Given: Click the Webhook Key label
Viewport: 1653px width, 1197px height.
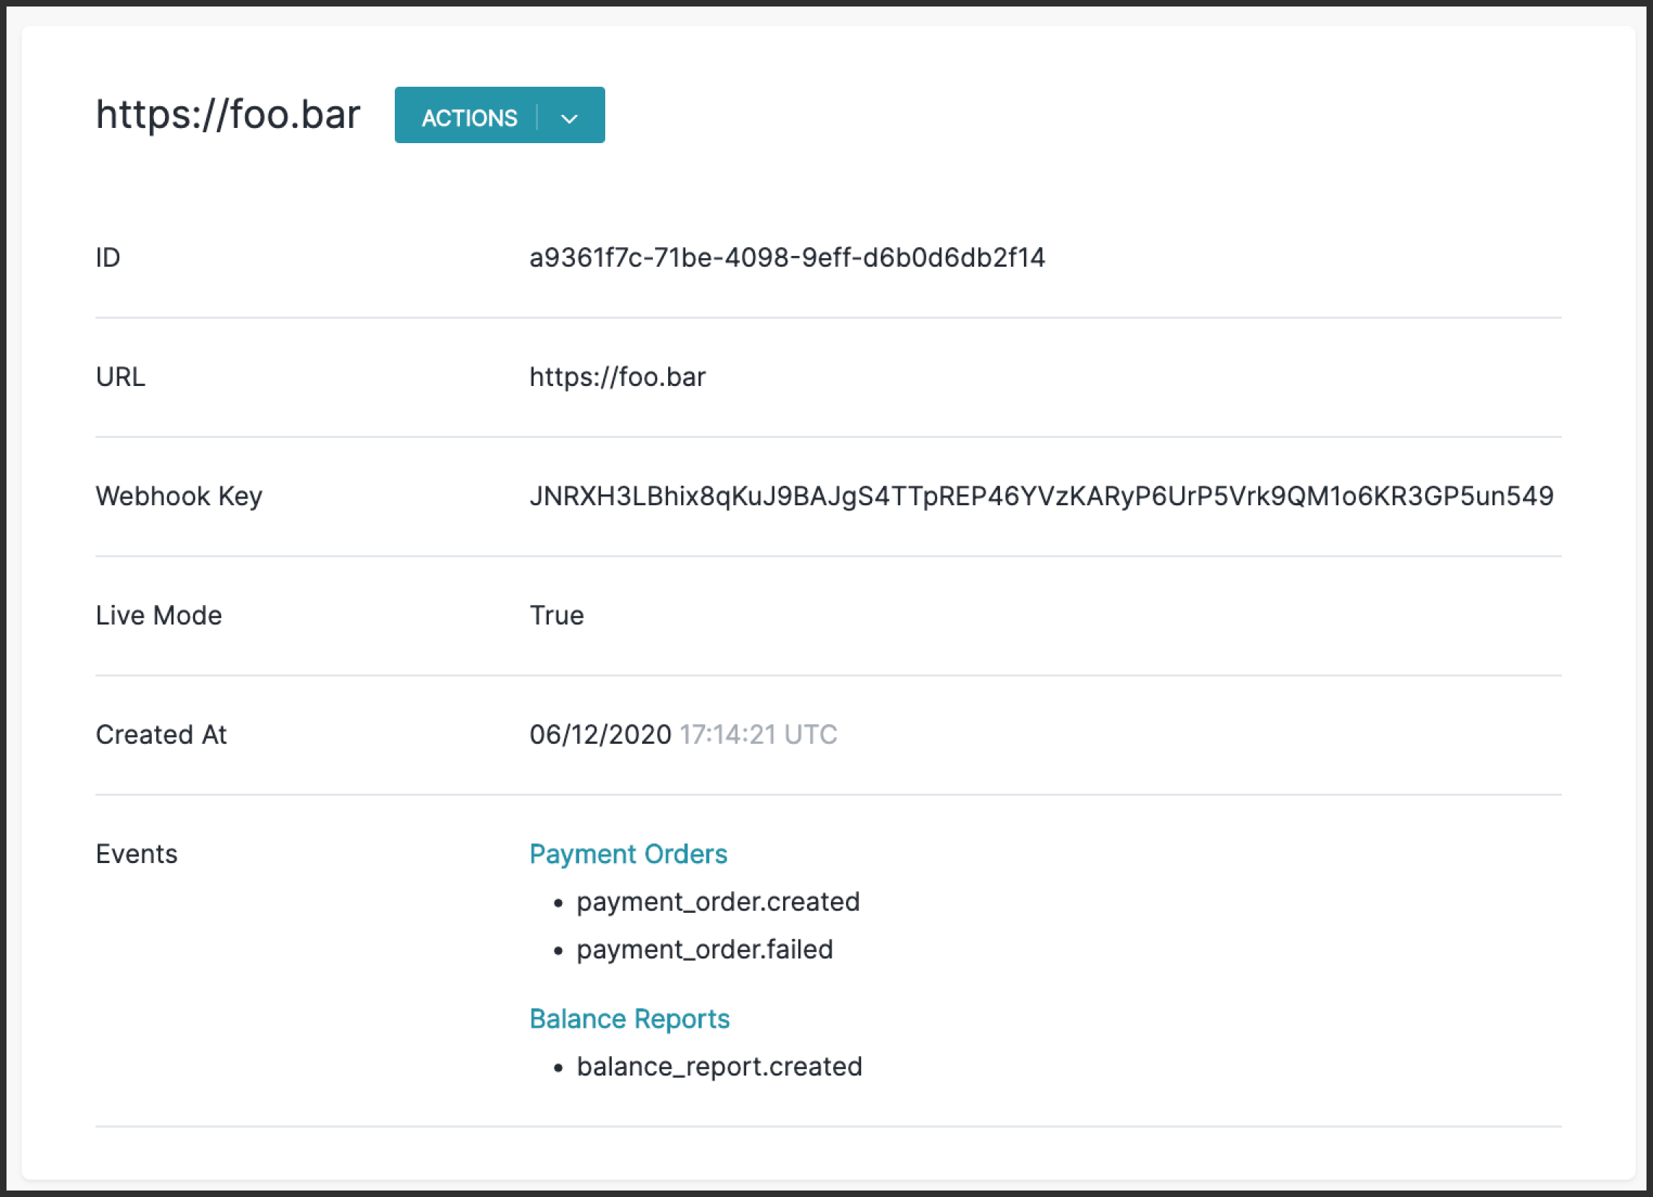Looking at the screenshot, I should click(179, 496).
